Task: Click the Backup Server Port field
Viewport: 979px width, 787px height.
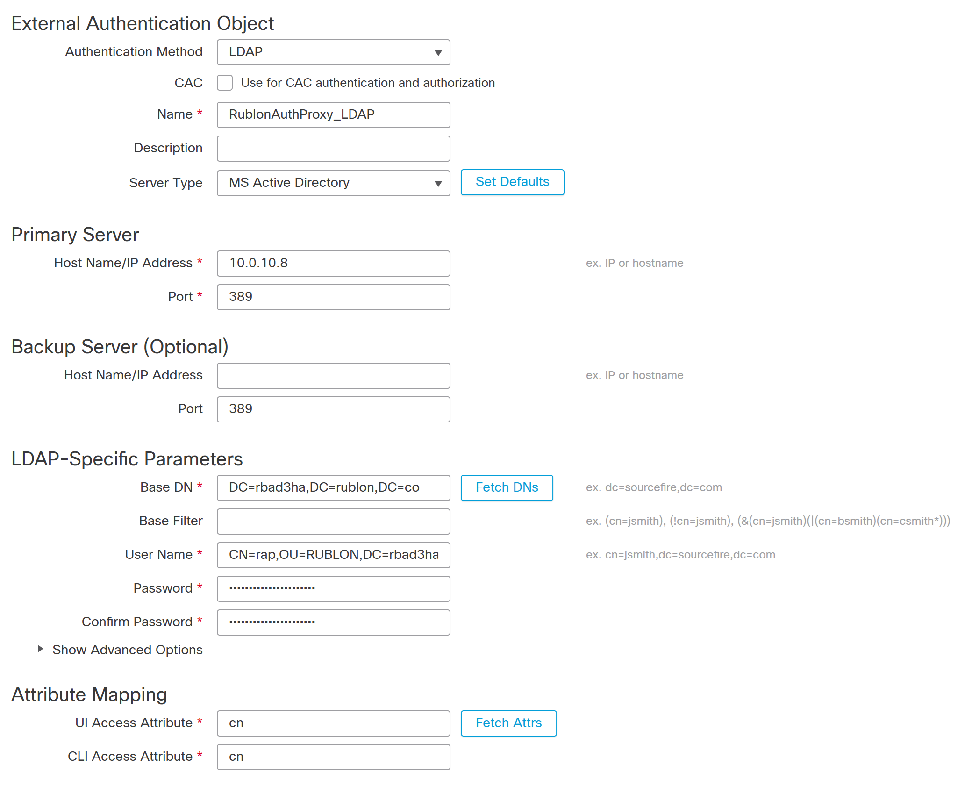Action: (x=333, y=409)
